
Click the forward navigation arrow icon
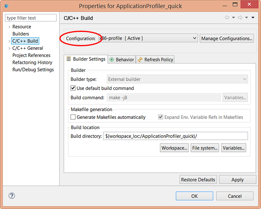tap(240, 17)
